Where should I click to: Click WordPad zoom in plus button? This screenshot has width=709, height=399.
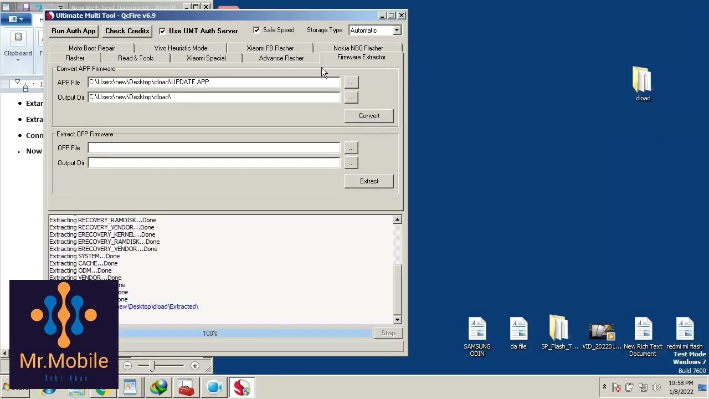[x=194, y=366]
